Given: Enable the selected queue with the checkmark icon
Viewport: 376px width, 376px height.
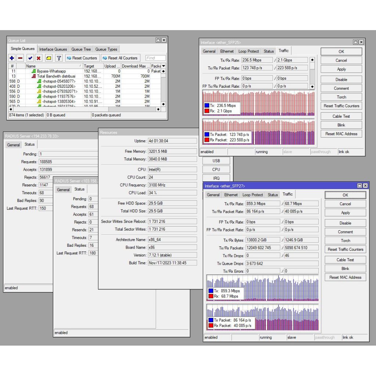Looking at the screenshot, I should 30,58.
